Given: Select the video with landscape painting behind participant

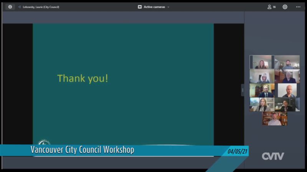Looking at the screenshot, I should click(x=262, y=104).
